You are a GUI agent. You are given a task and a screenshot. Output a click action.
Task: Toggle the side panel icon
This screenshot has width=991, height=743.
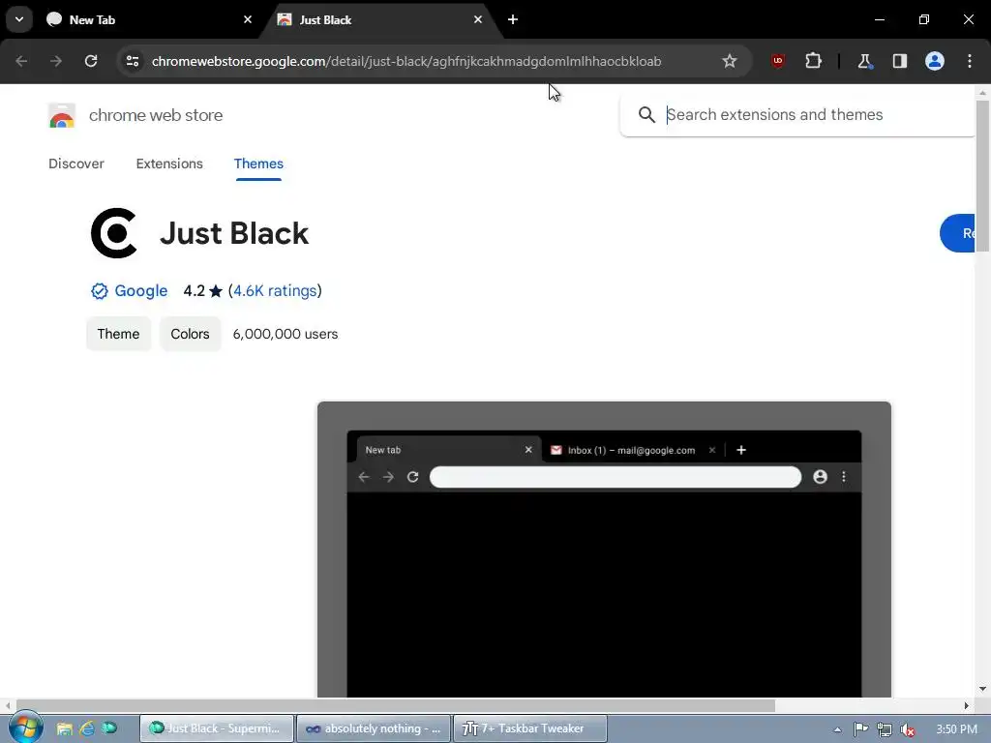tap(899, 61)
